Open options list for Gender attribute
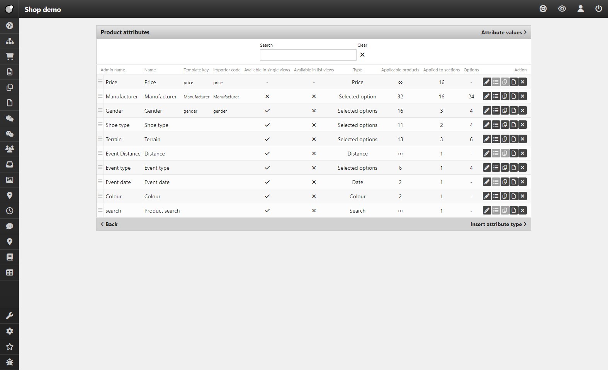 496,111
